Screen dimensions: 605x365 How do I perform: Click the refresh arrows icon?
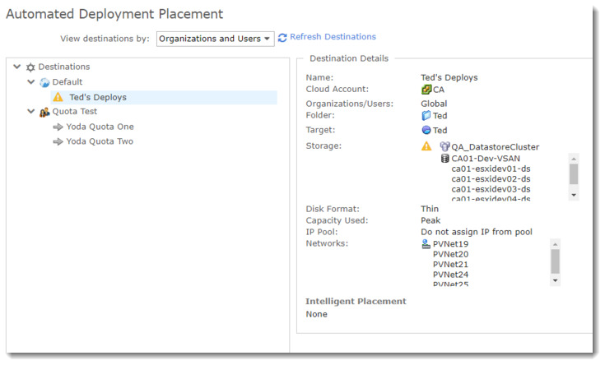click(x=282, y=37)
